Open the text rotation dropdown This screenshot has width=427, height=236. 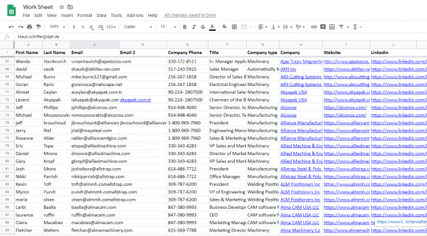coord(300,27)
